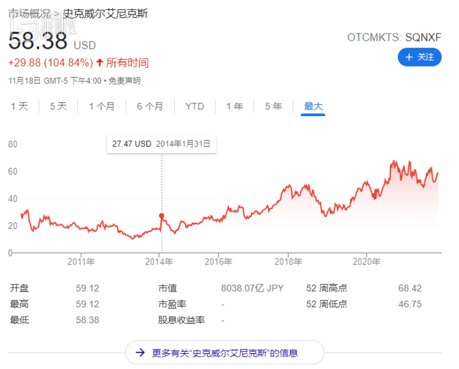Click the arrow icon in 更多信息 button
Image resolution: width=459 pixels, height=369 pixels.
[141, 353]
